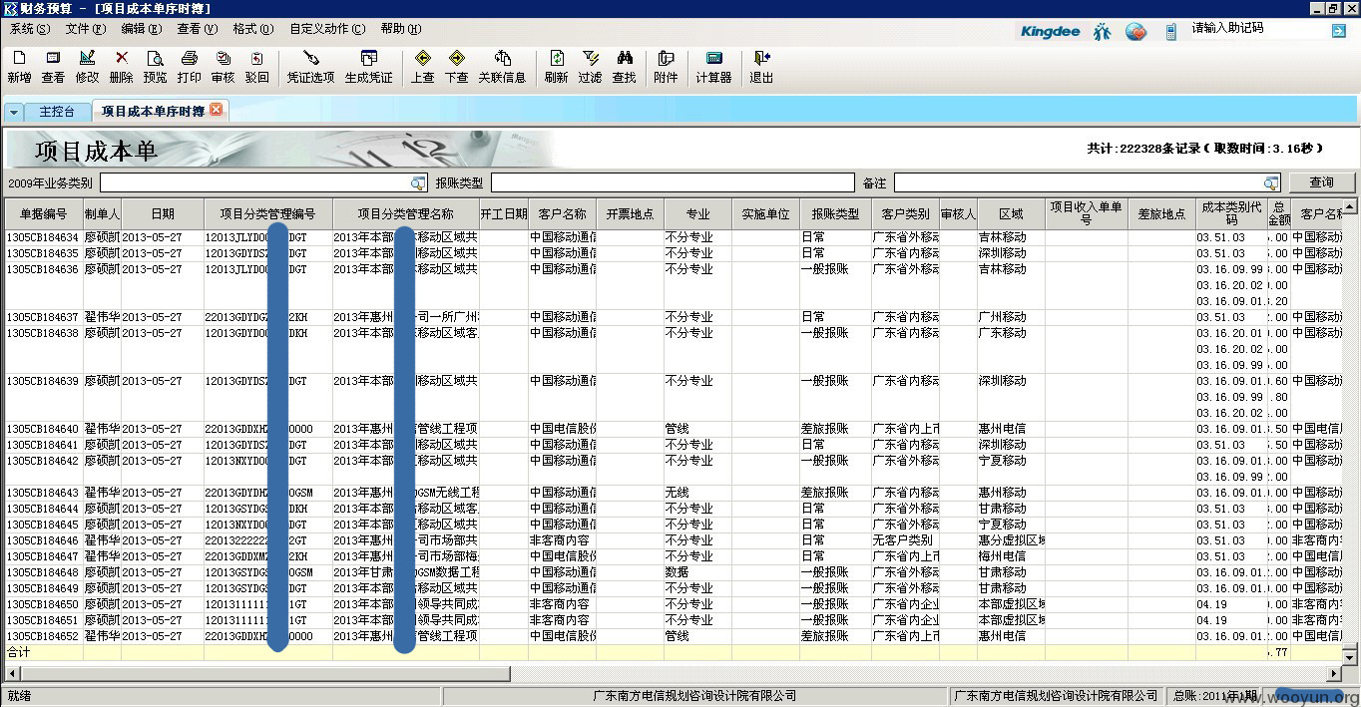1361x707 pixels.
Task: Click the horizontal scrollbar left arrow
Action: tap(12, 674)
